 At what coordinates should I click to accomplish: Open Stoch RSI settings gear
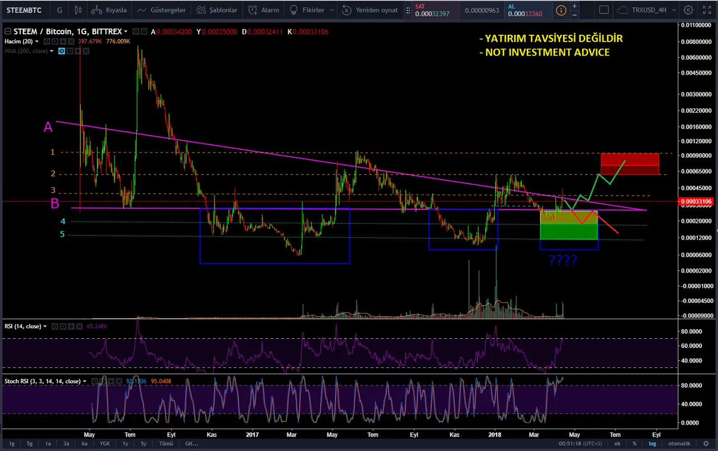pos(103,381)
